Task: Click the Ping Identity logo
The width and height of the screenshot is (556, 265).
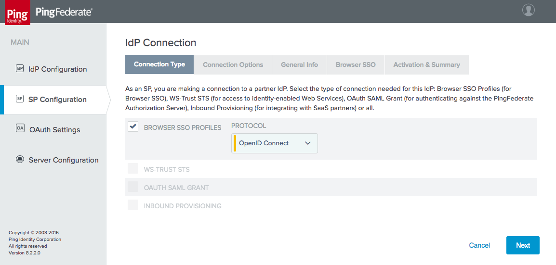Action: tap(17, 13)
